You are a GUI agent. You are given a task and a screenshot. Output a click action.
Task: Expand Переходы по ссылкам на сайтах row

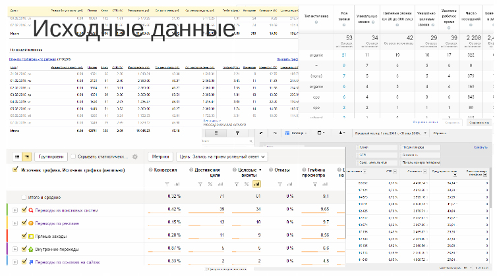point(15,262)
